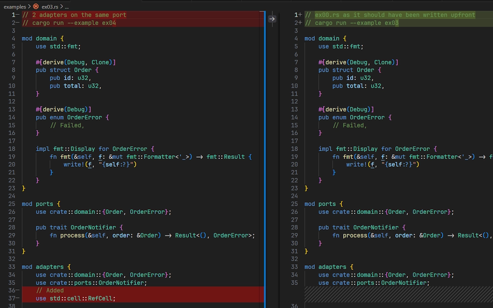493x308 pixels.
Task: Click 'pub struct Order' in the right pane
Action: [350, 70]
